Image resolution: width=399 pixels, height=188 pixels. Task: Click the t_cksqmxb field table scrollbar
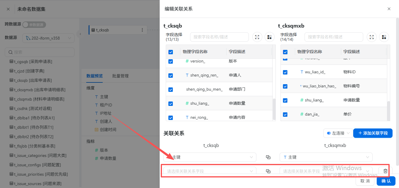point(388,111)
